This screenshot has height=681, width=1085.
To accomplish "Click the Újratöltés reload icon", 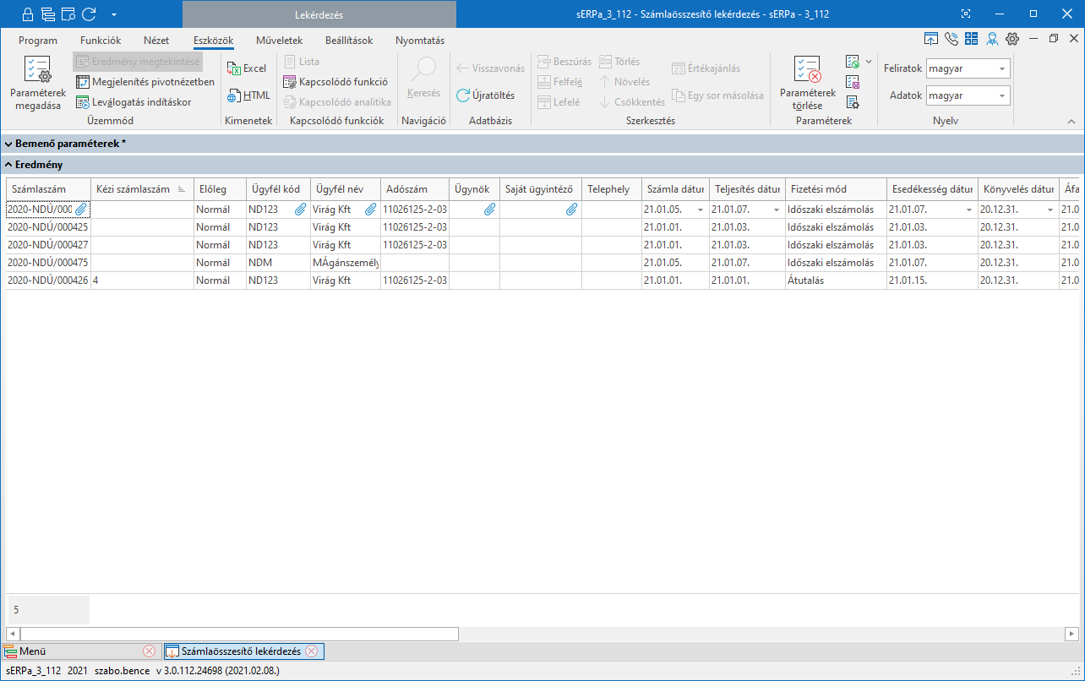I will coord(485,95).
